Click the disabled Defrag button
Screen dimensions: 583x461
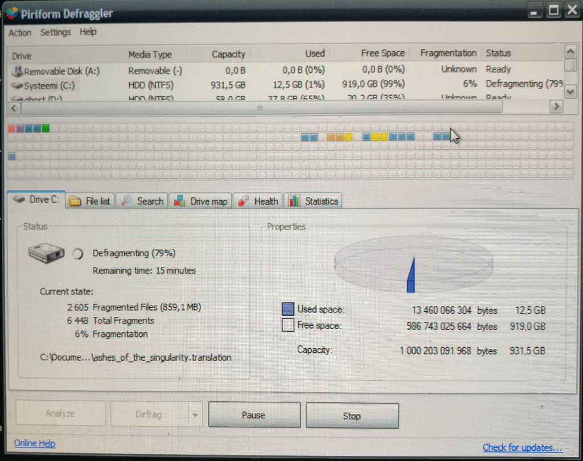pyautogui.click(x=149, y=414)
